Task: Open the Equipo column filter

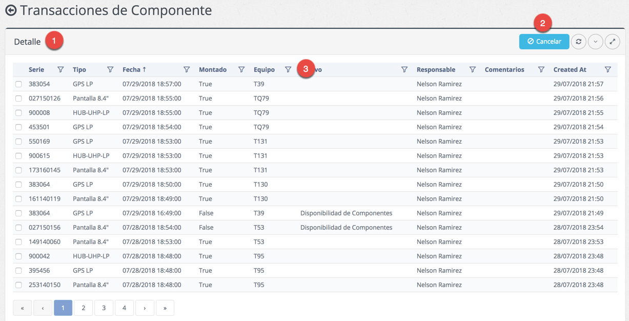Action: (288, 69)
